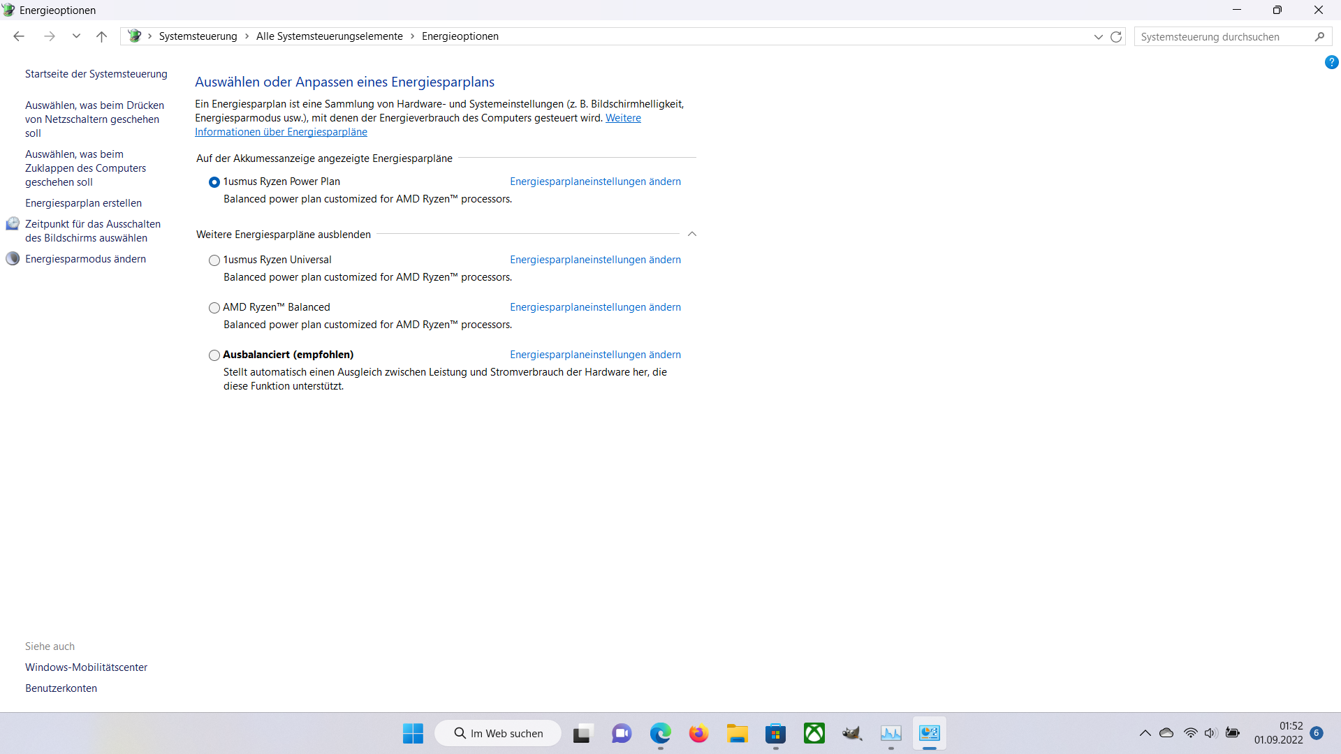Collapse Weitere Energiesparpläne section chevron
This screenshot has width=1341, height=754.
[692, 235]
